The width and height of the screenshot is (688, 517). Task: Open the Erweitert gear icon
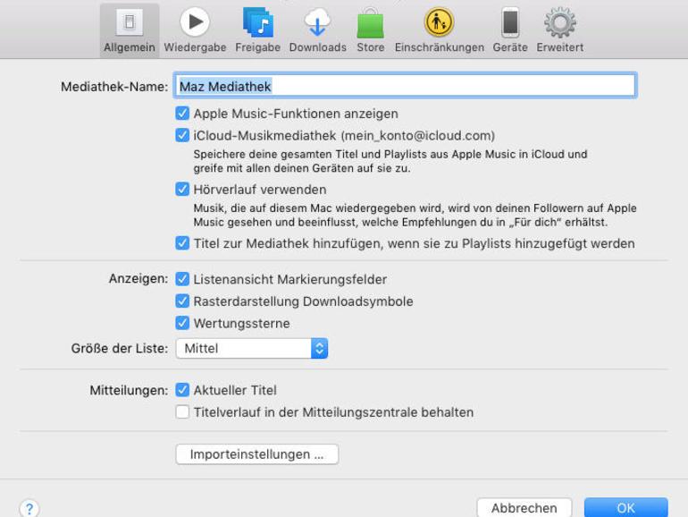[x=560, y=22]
